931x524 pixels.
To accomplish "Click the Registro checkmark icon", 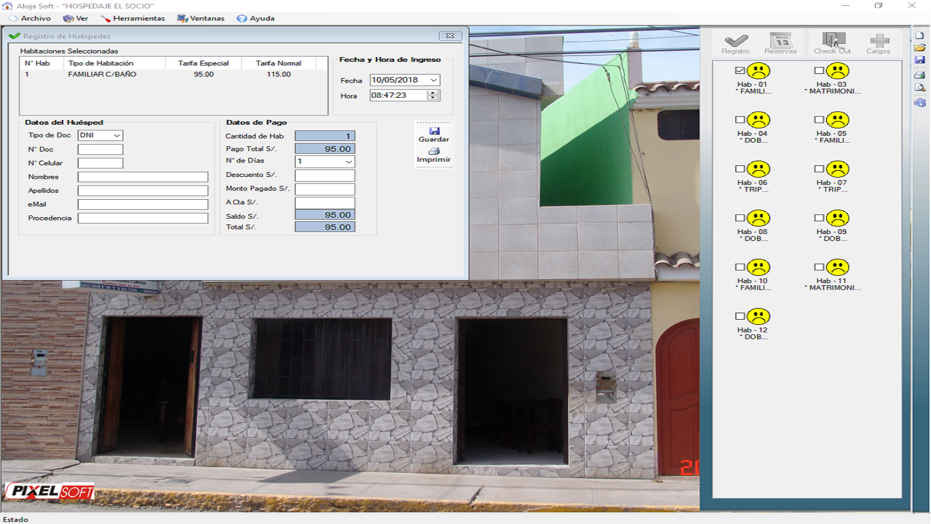I will pos(735,41).
